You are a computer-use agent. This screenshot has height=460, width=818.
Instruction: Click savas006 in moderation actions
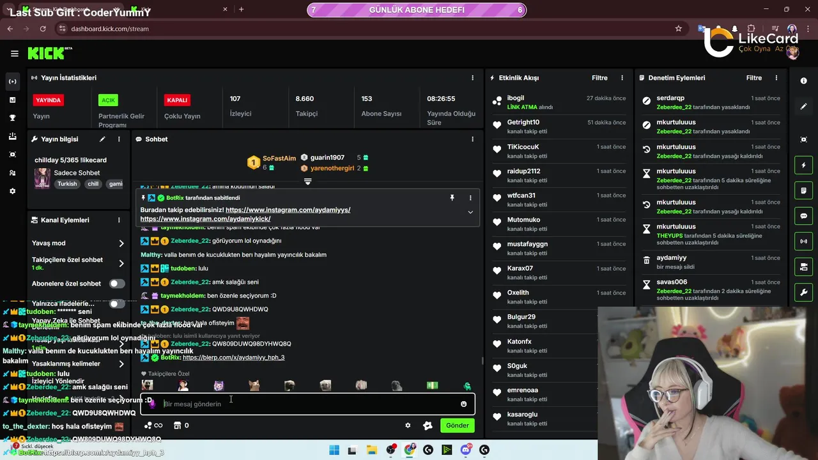[x=672, y=282]
